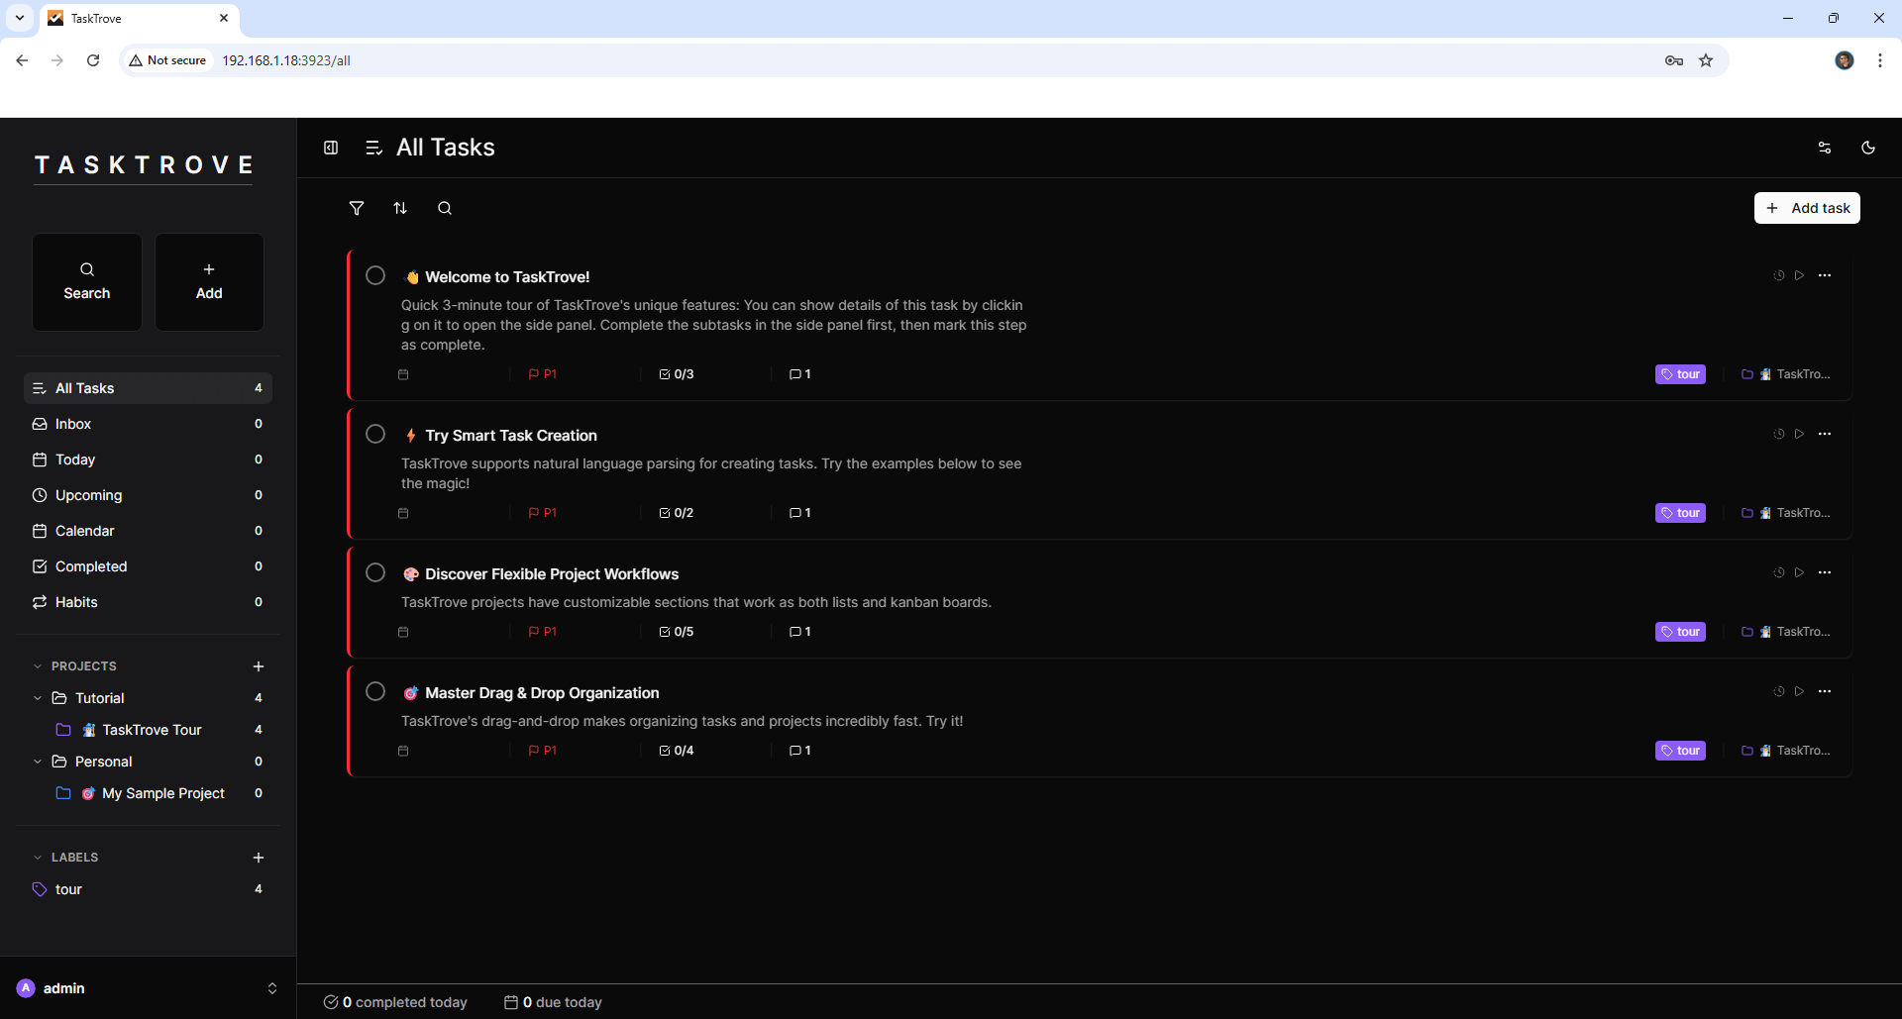Viewport: 1902px width, 1019px height.
Task: Check off Discover Flexible Project Workflows task
Action: tap(375, 572)
